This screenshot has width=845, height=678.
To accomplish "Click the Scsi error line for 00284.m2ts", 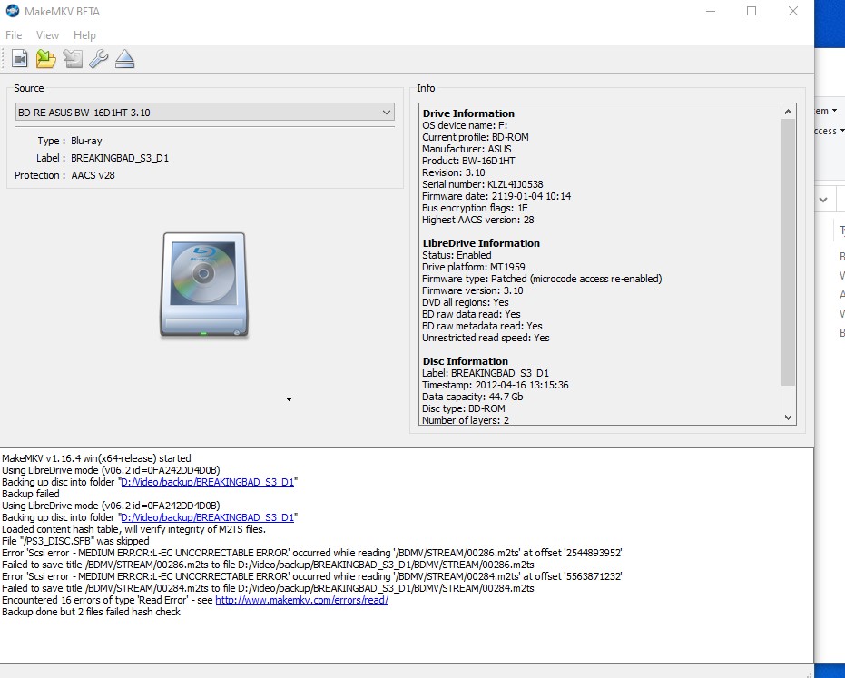I will coord(312,576).
